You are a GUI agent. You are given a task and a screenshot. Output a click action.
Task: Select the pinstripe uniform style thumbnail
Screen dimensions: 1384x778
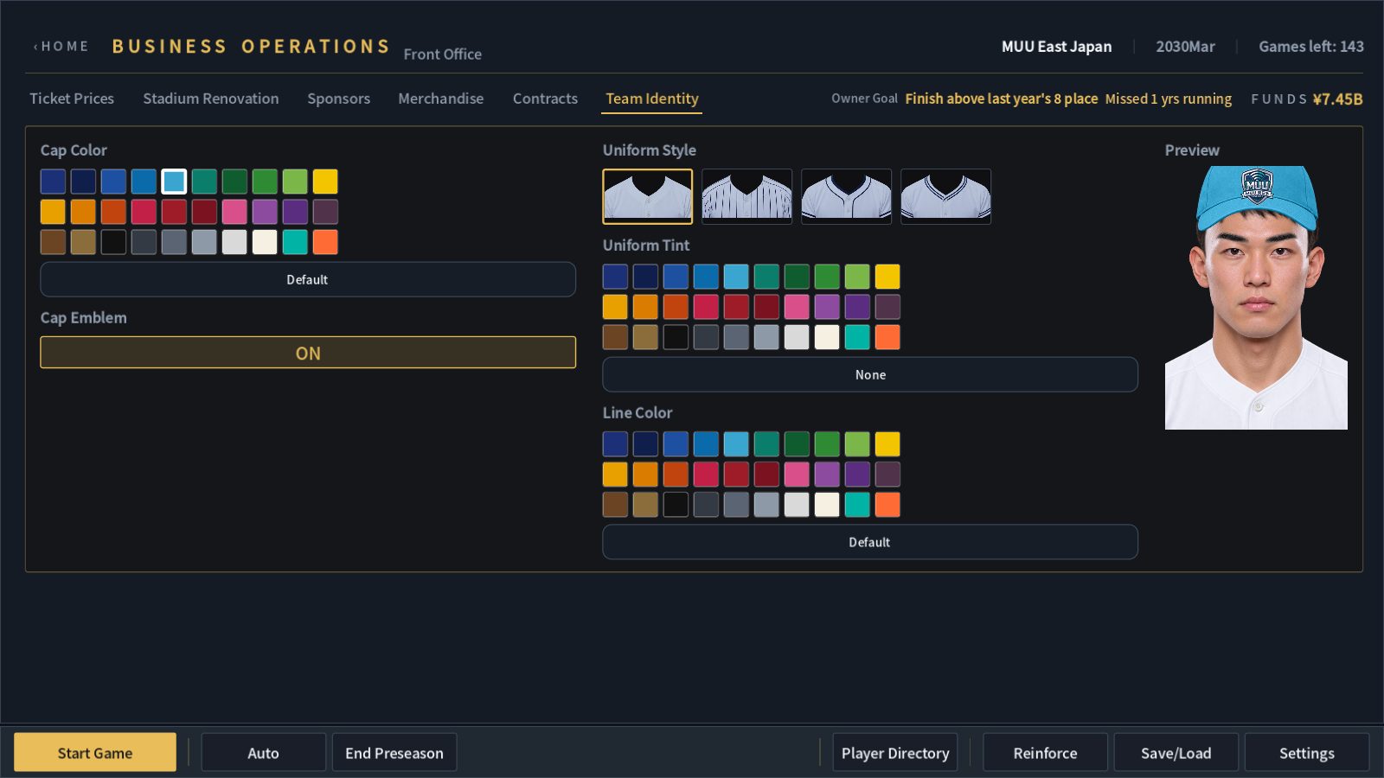pyautogui.click(x=747, y=196)
